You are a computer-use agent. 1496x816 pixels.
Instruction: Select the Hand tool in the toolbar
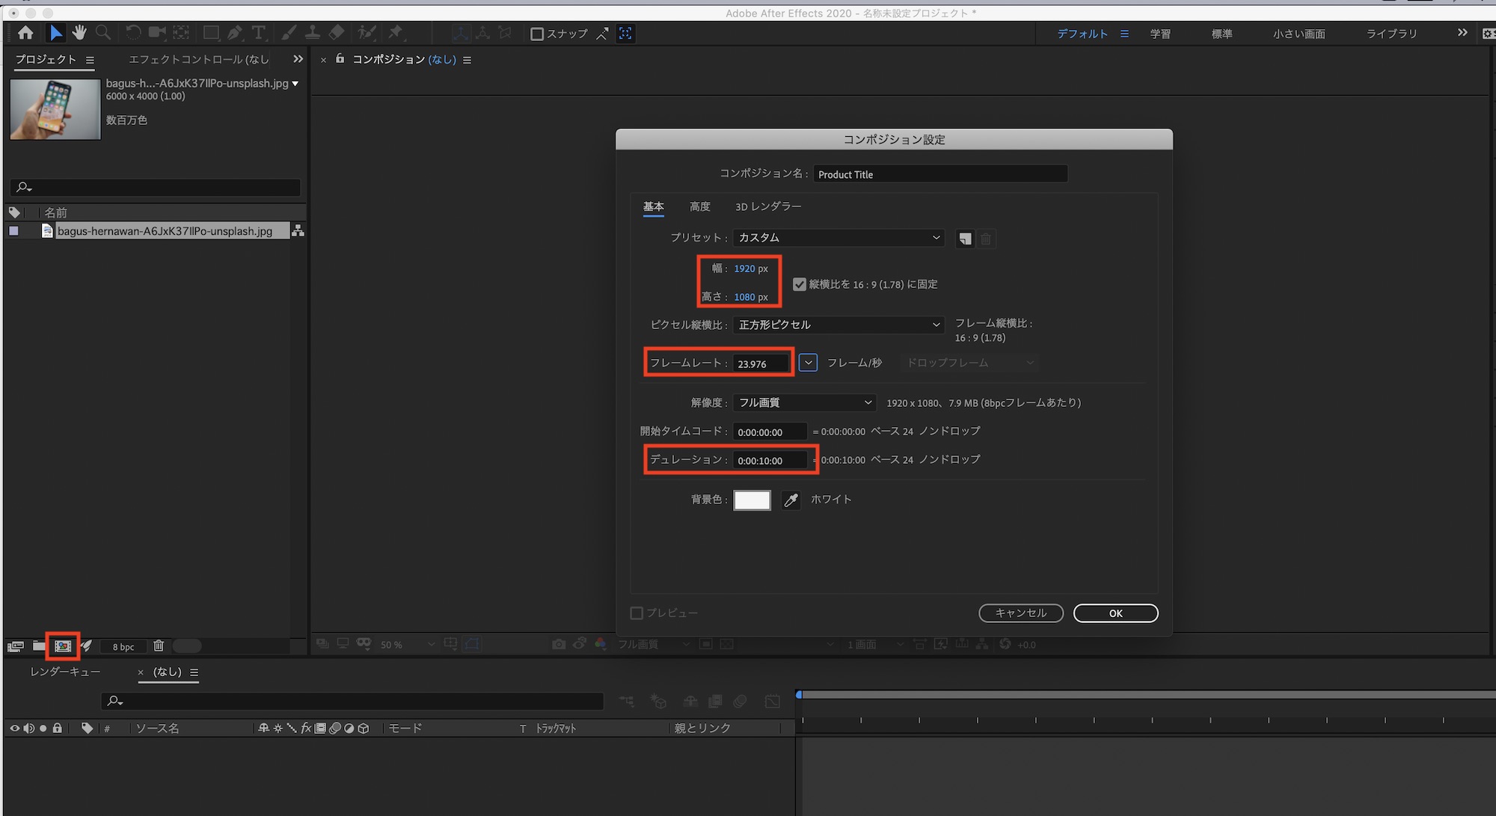point(79,33)
